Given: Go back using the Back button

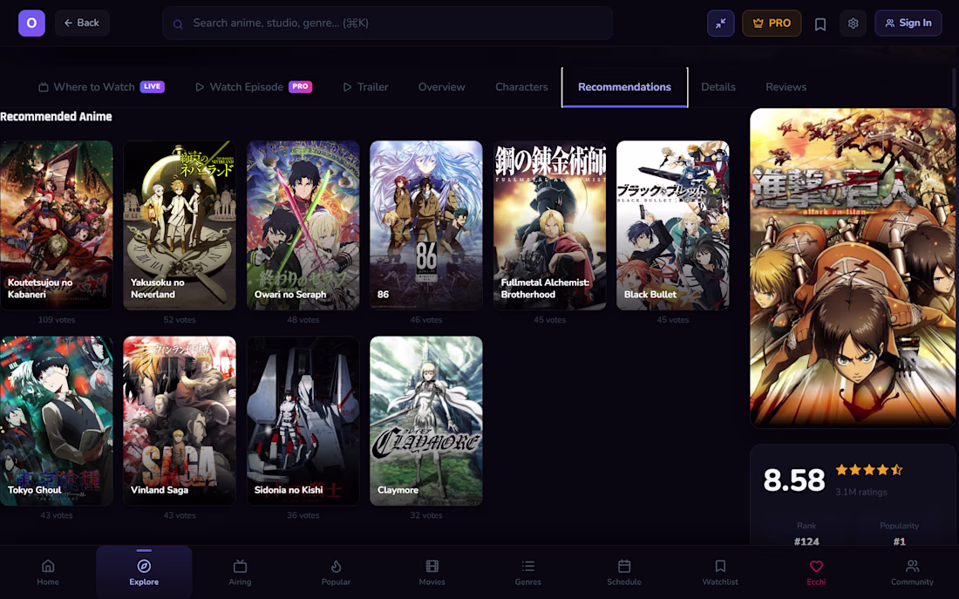Looking at the screenshot, I should [x=82, y=24].
